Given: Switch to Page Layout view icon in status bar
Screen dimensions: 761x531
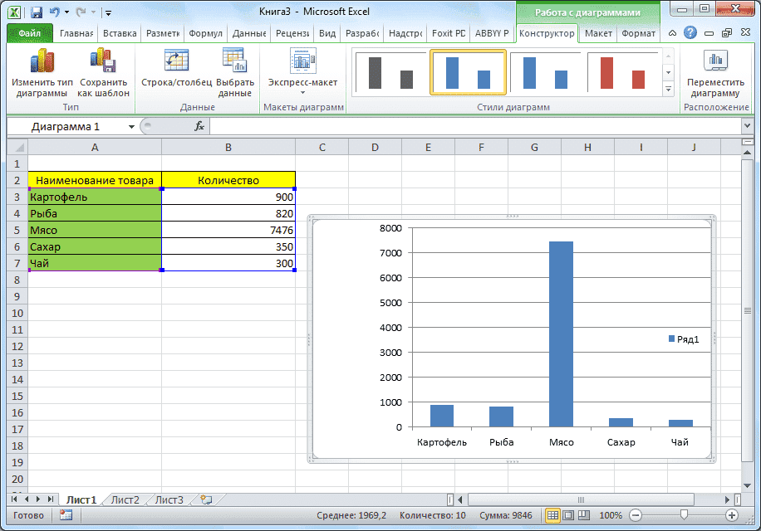Looking at the screenshot, I should point(568,515).
